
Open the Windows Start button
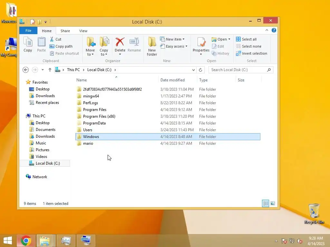tap(8, 241)
